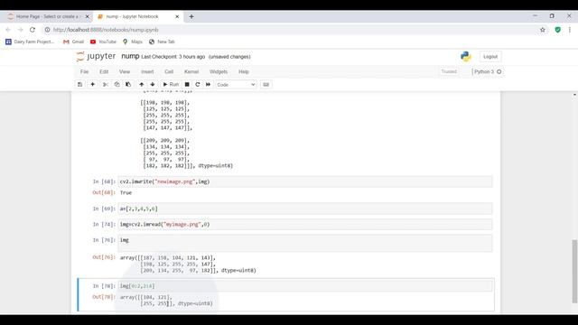Open the browser three-dot menu
The height and width of the screenshot is (325, 578).
(570, 30)
